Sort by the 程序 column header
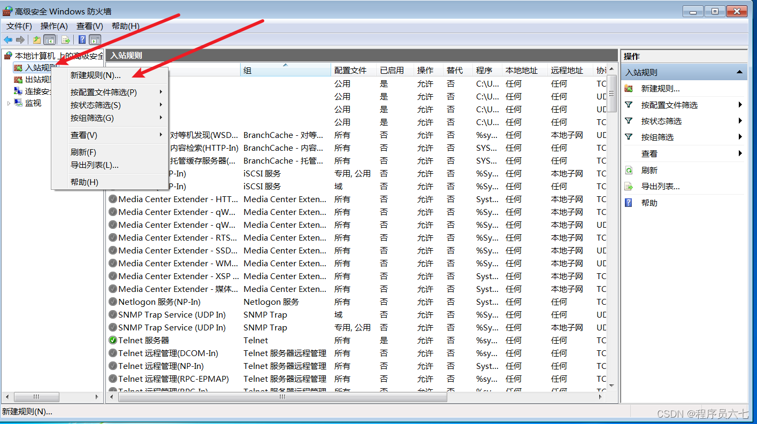Screen dimensions: 757x424 click(x=487, y=70)
